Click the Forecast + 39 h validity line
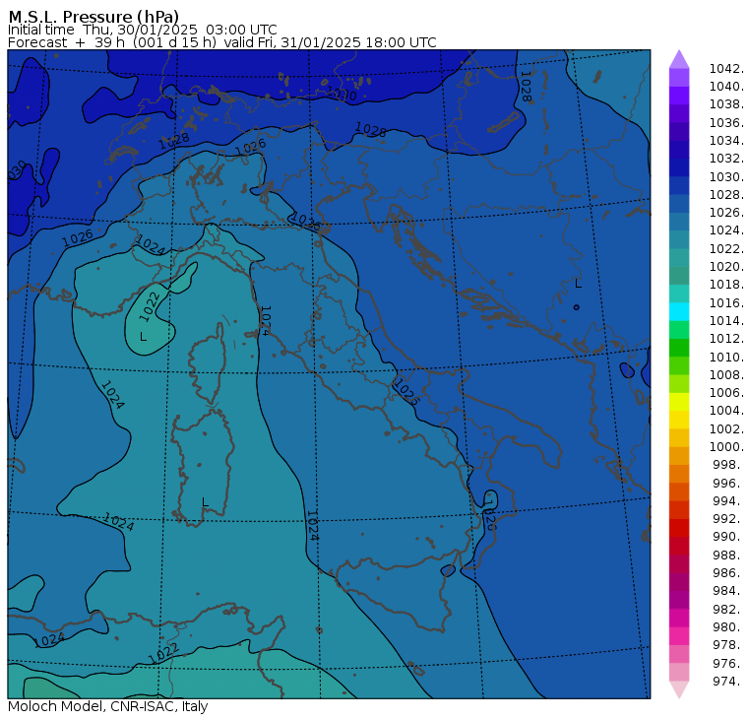The width and height of the screenshot is (748, 720). [x=221, y=42]
